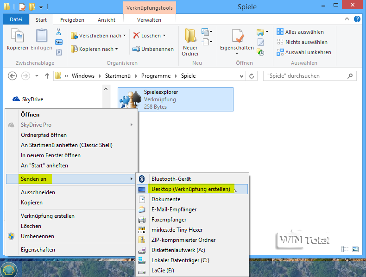Select An Startmenü anheften (Classic Shell)
The height and width of the screenshot is (277, 366).
(x=71, y=145)
